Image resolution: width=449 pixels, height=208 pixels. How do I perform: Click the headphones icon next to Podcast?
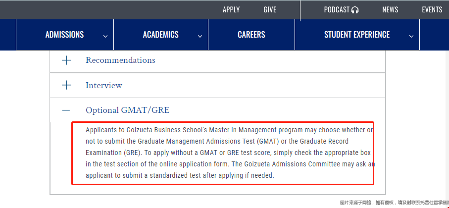coord(355,10)
